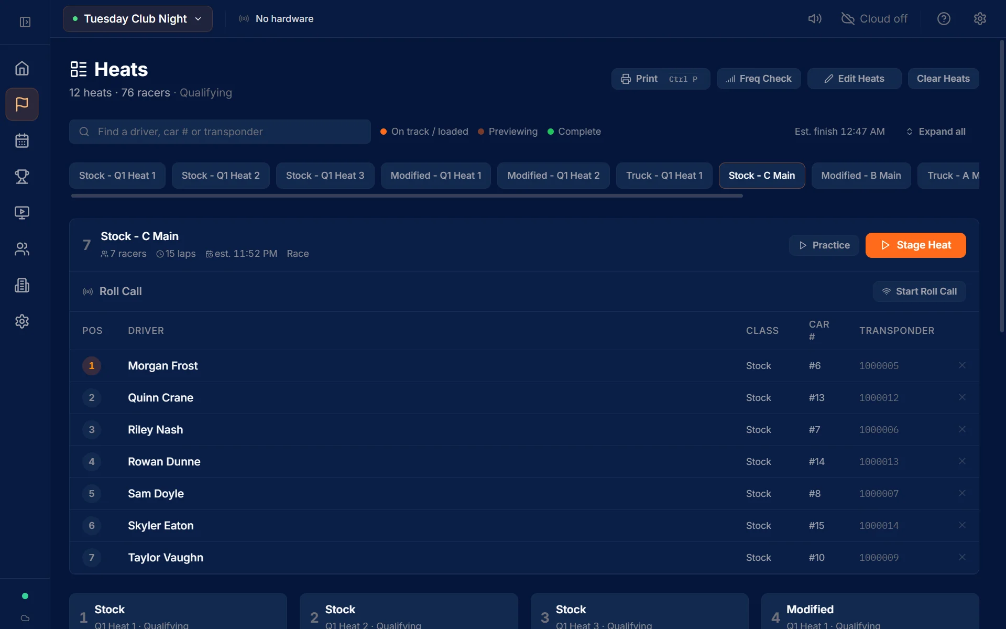Open the Tuesday Club Night event dropdown
1006x629 pixels.
pos(138,19)
